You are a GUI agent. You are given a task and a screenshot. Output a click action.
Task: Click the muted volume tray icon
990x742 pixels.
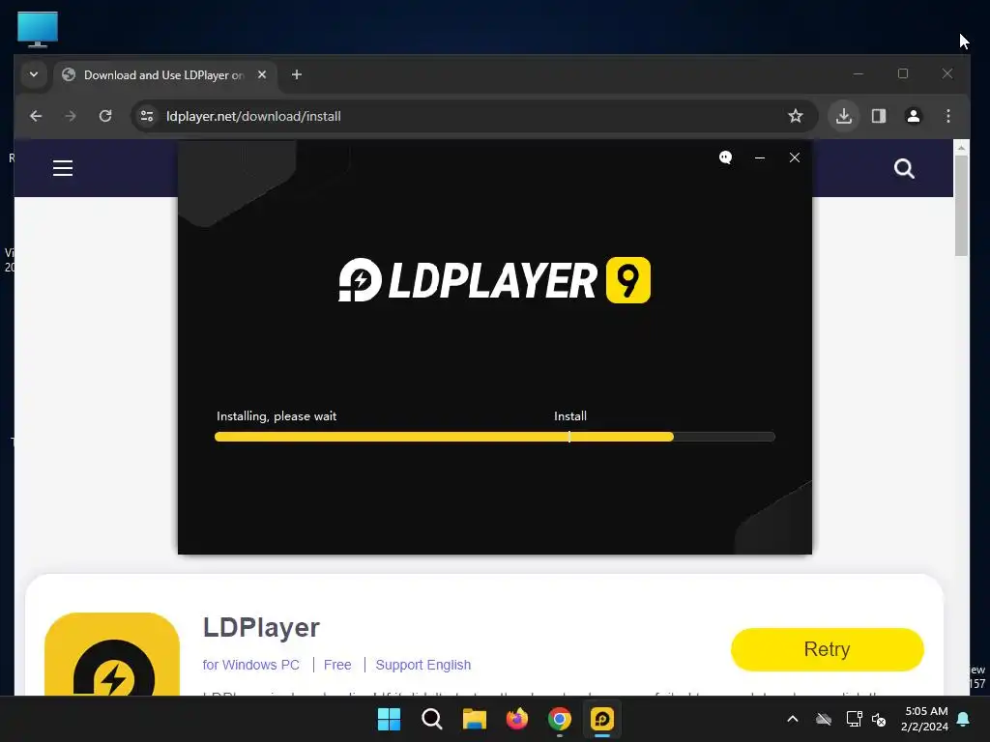879,719
